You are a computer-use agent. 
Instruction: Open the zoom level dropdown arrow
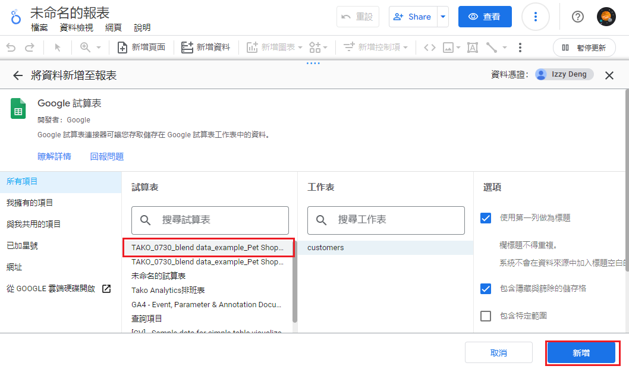click(x=99, y=48)
